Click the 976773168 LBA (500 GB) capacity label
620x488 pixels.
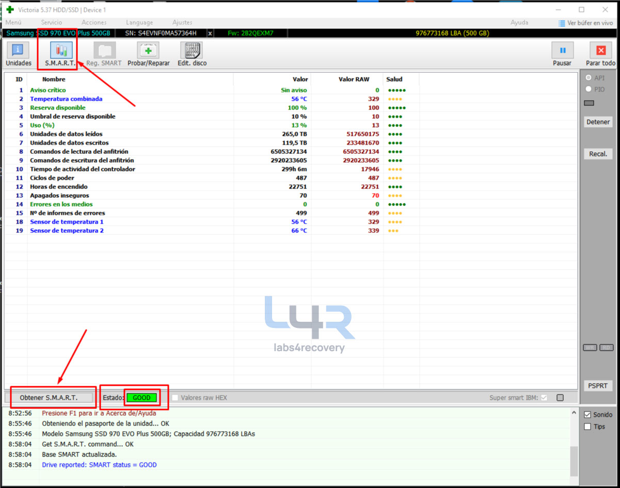(x=452, y=33)
